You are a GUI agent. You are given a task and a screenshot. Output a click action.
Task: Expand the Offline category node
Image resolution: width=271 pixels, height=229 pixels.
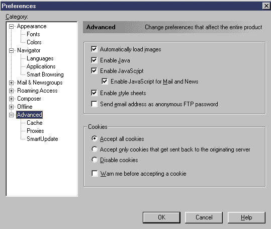[11, 107]
